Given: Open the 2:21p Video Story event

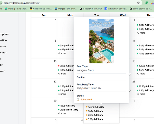Looking at the screenshot, I should click(68, 110).
